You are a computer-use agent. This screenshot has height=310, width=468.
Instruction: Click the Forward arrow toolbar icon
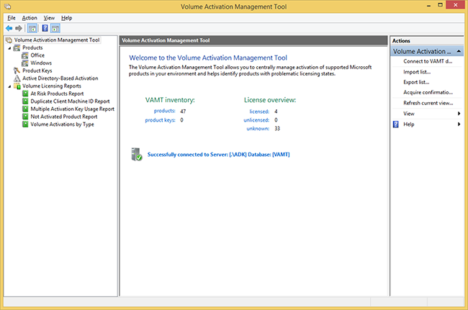click(x=18, y=28)
